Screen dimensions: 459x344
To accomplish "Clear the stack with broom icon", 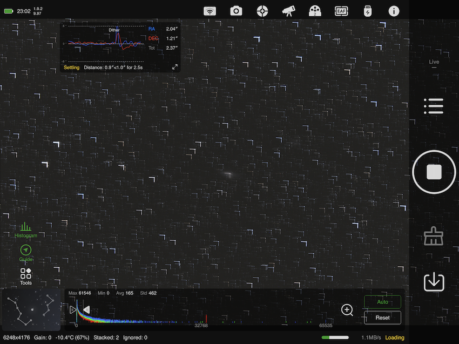I will tap(434, 236).
